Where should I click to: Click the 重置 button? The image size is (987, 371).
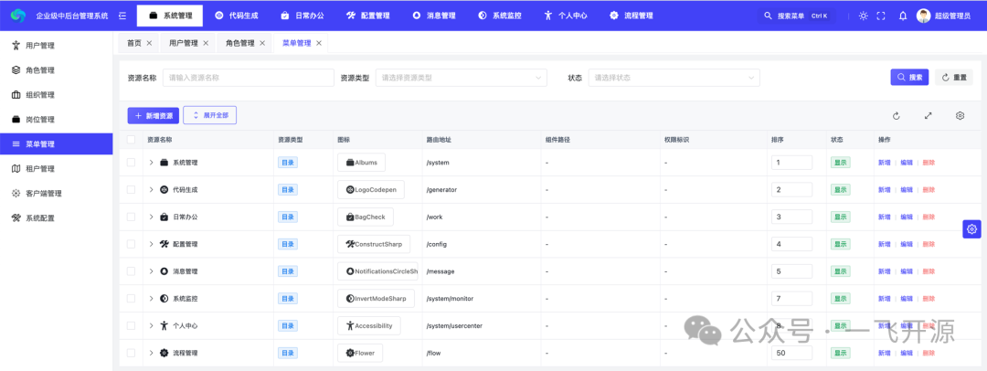[953, 77]
